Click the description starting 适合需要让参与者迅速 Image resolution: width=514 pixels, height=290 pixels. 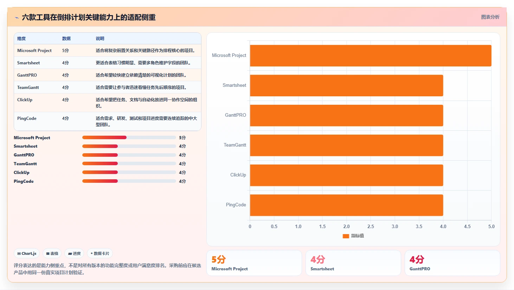[141, 88]
